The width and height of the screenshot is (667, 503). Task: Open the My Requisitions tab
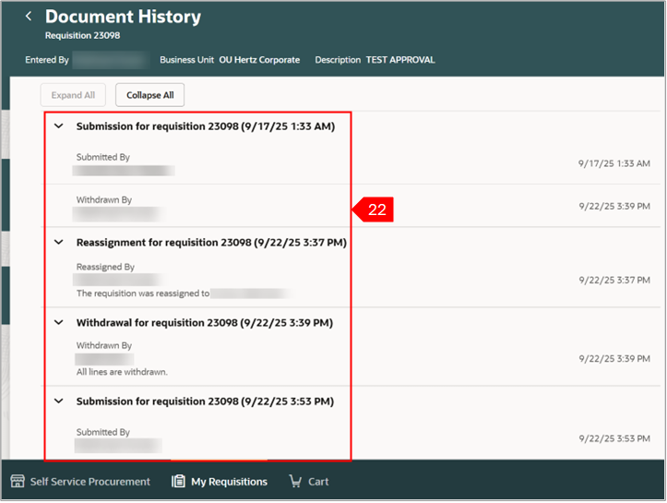[229, 481]
